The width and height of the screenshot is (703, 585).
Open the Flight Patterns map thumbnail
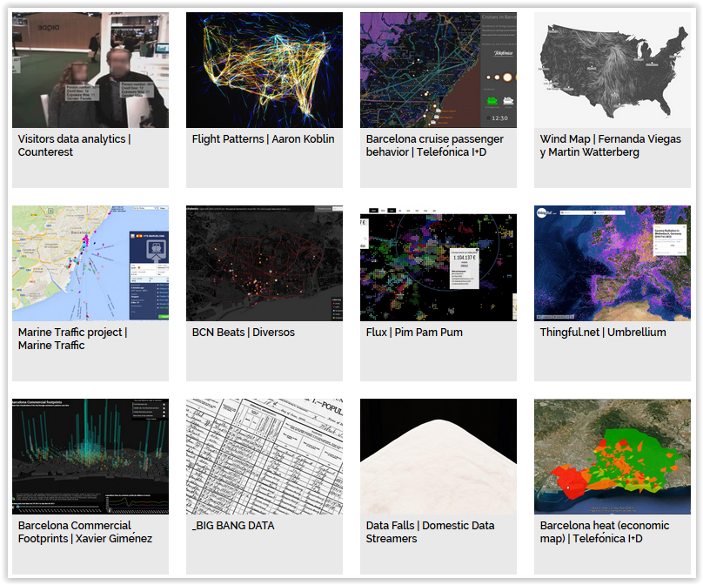click(264, 70)
